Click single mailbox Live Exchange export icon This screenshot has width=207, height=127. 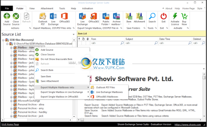point(82,16)
